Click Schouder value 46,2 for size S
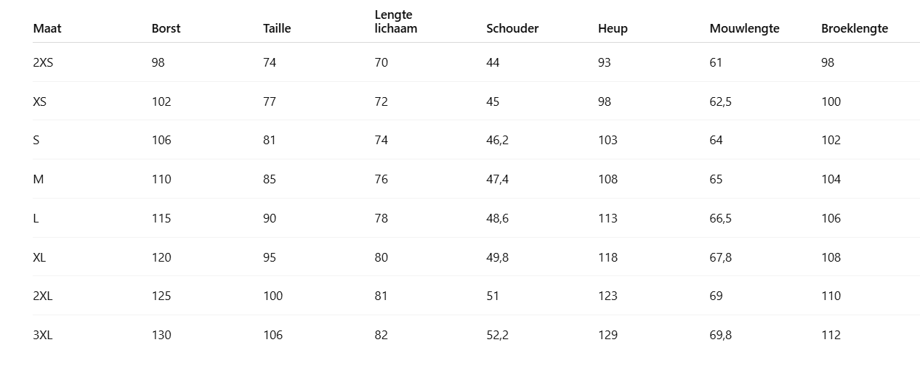920x366 pixels. point(497,140)
